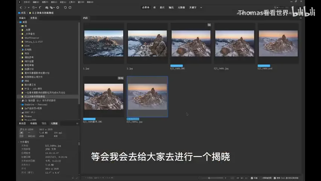Click get photos from camera icon
The width and height of the screenshot is (321, 181).
47,8
